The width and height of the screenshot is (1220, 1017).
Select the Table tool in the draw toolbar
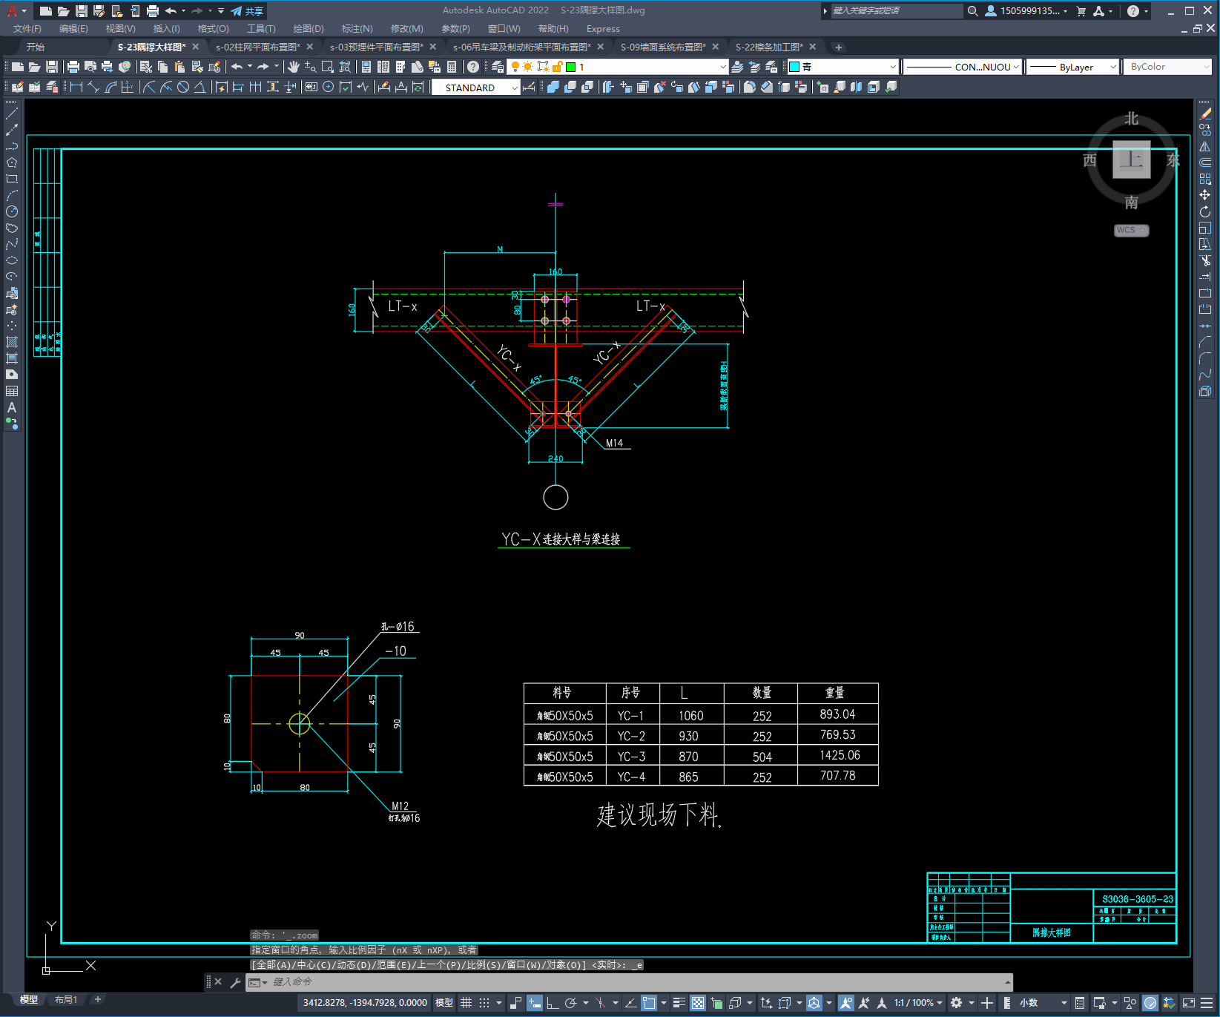tap(12, 391)
